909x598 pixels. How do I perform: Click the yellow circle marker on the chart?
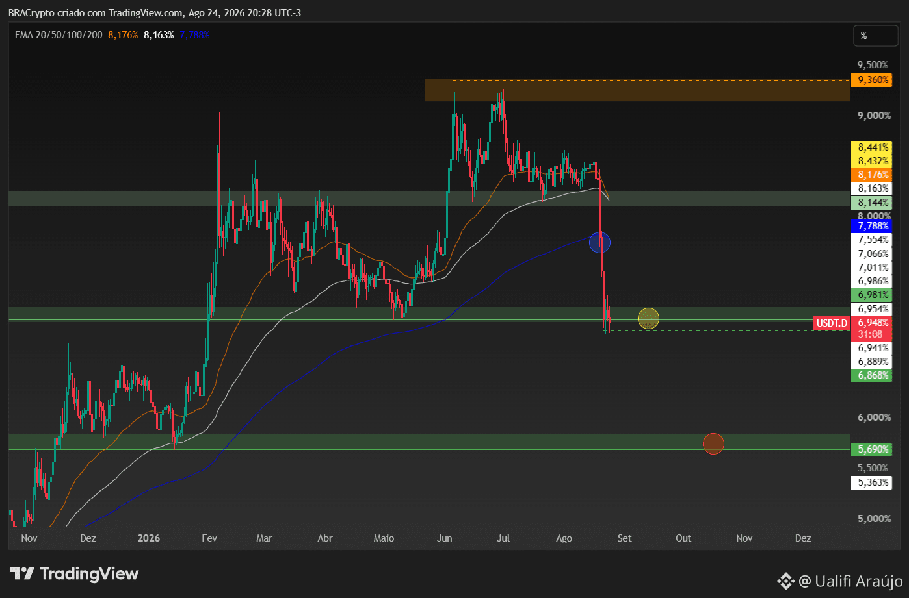coord(648,319)
